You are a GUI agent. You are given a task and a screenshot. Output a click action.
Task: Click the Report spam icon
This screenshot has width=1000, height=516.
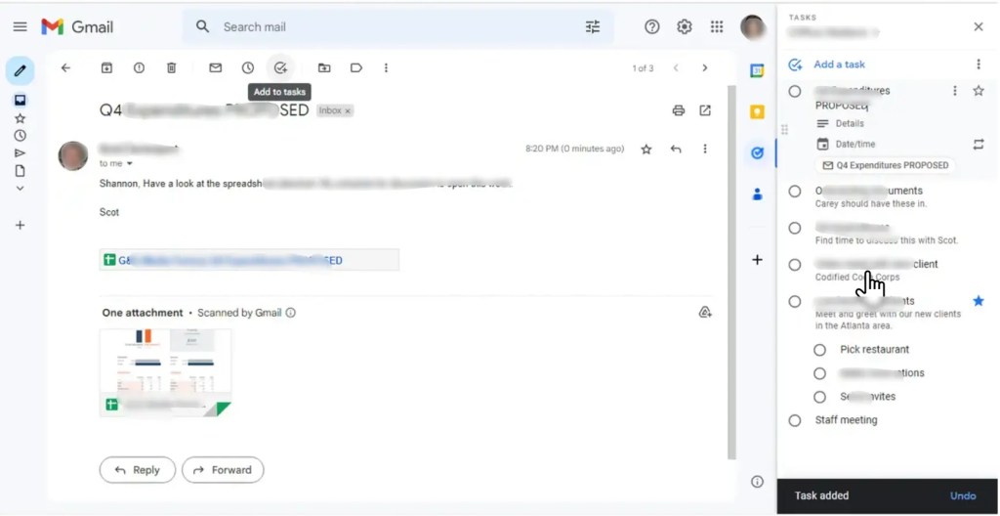coord(139,67)
